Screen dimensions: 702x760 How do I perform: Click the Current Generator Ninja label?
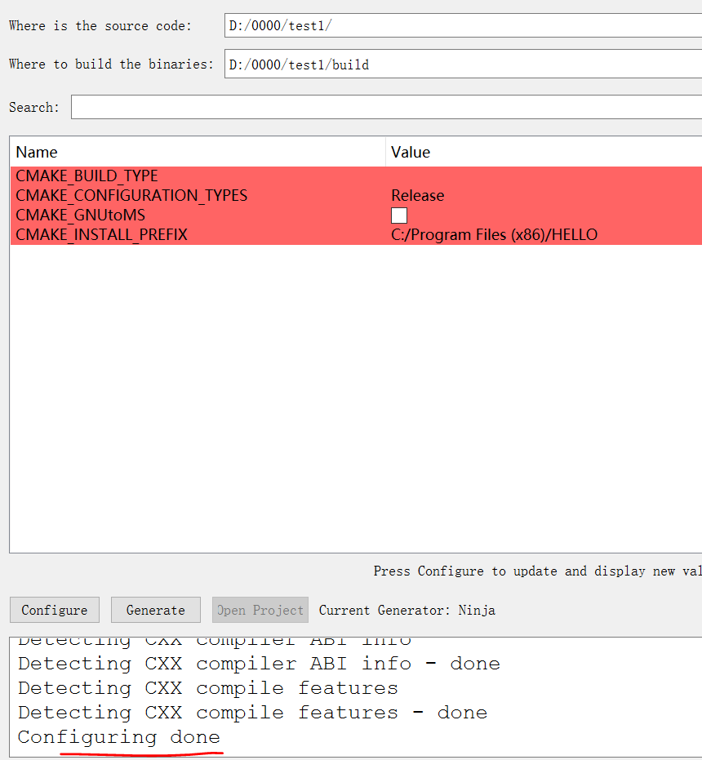click(407, 610)
